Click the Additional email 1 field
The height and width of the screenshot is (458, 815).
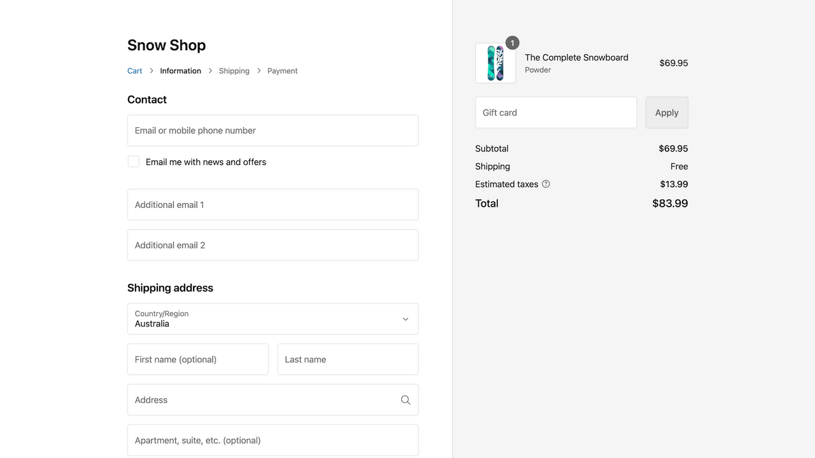tap(273, 205)
